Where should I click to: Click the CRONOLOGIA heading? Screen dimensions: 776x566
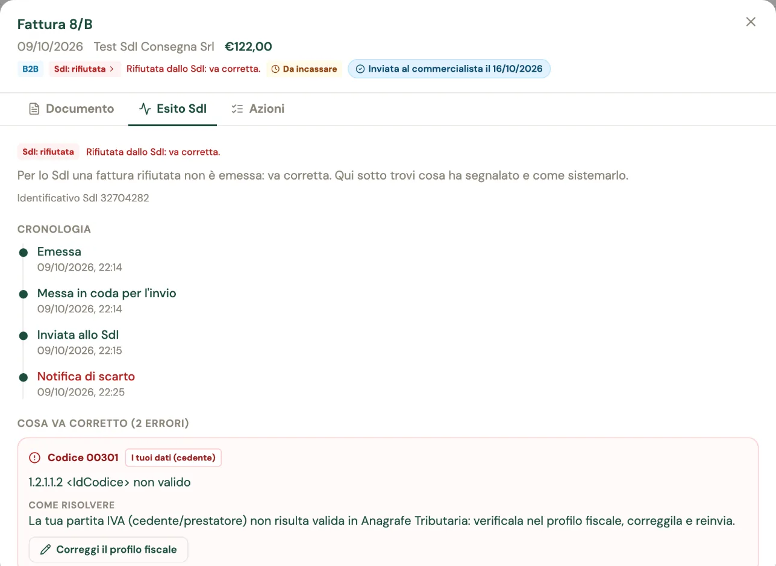pos(54,229)
